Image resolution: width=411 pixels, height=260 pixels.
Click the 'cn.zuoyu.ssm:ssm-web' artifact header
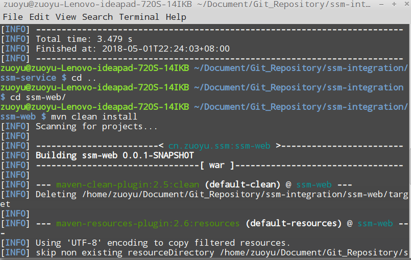click(x=219, y=146)
